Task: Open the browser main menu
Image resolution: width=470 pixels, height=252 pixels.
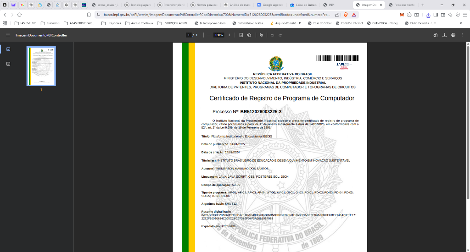Action: point(465,14)
